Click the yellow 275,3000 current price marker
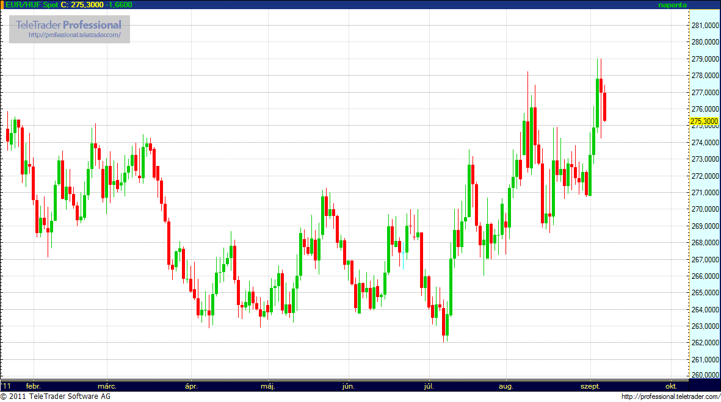 pyautogui.click(x=704, y=121)
